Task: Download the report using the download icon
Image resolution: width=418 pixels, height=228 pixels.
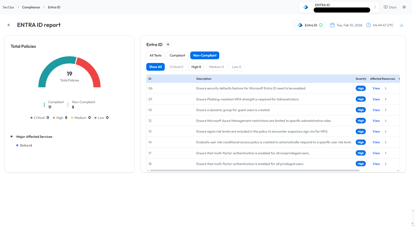Action: [401, 25]
